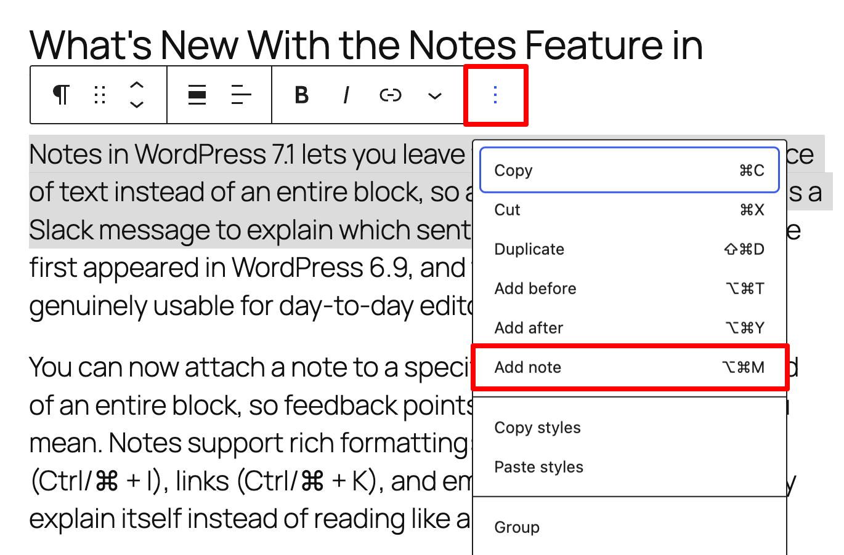
Task: Toggle bold formatting
Action: (301, 95)
